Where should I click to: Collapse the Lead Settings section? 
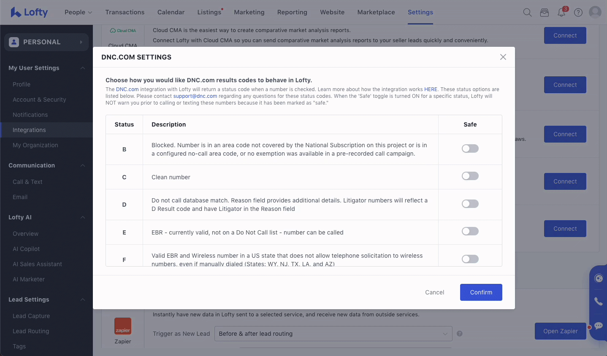point(83,299)
